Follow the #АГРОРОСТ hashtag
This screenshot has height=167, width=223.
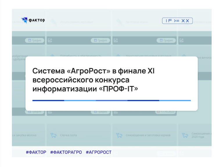[98, 152]
